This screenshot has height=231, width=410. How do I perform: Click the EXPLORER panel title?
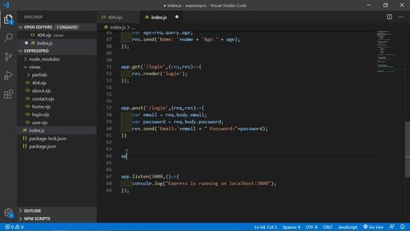pos(33,17)
